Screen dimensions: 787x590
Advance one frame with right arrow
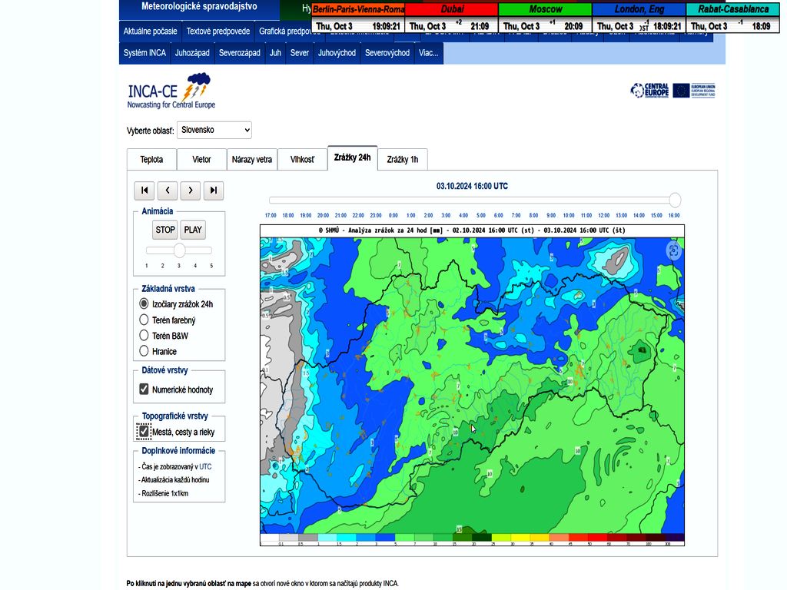(x=191, y=191)
